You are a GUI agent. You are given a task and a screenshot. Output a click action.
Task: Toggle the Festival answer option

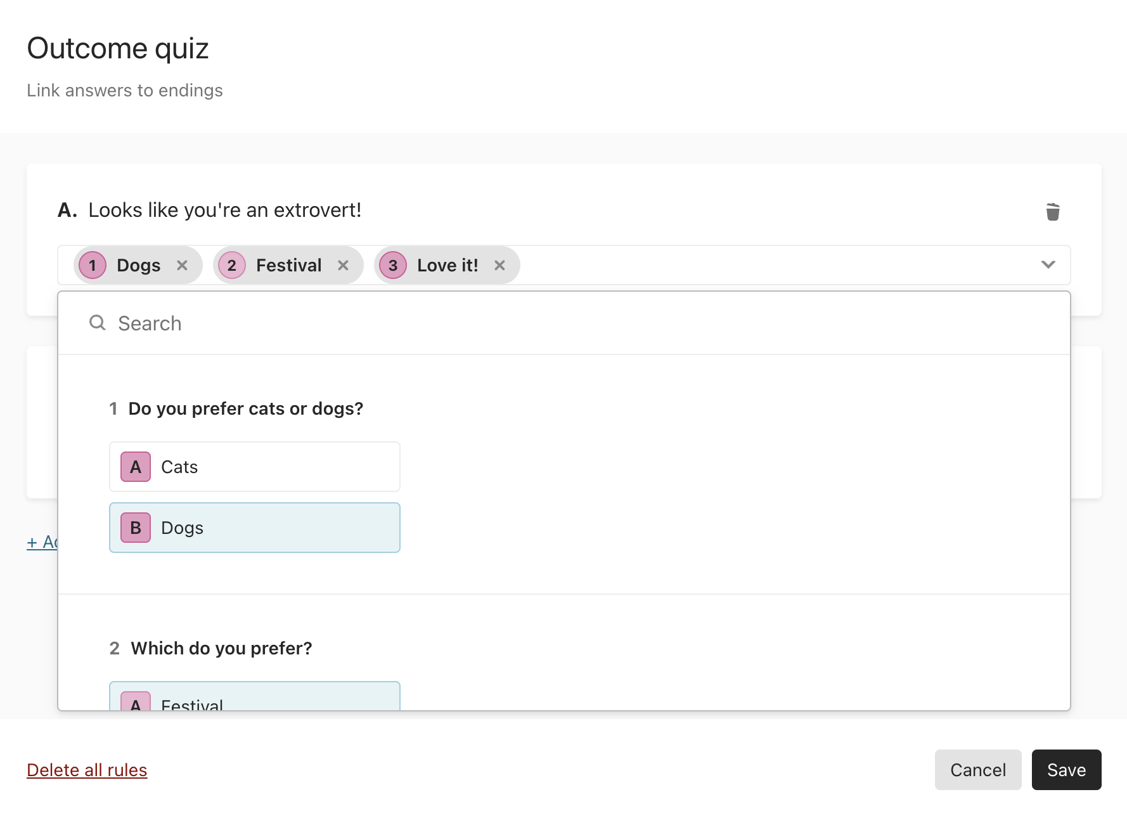255,696
